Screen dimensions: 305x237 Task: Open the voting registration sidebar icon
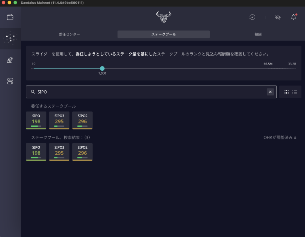(x=10, y=60)
